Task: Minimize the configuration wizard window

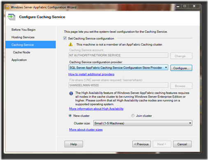Action: pos(178,6)
